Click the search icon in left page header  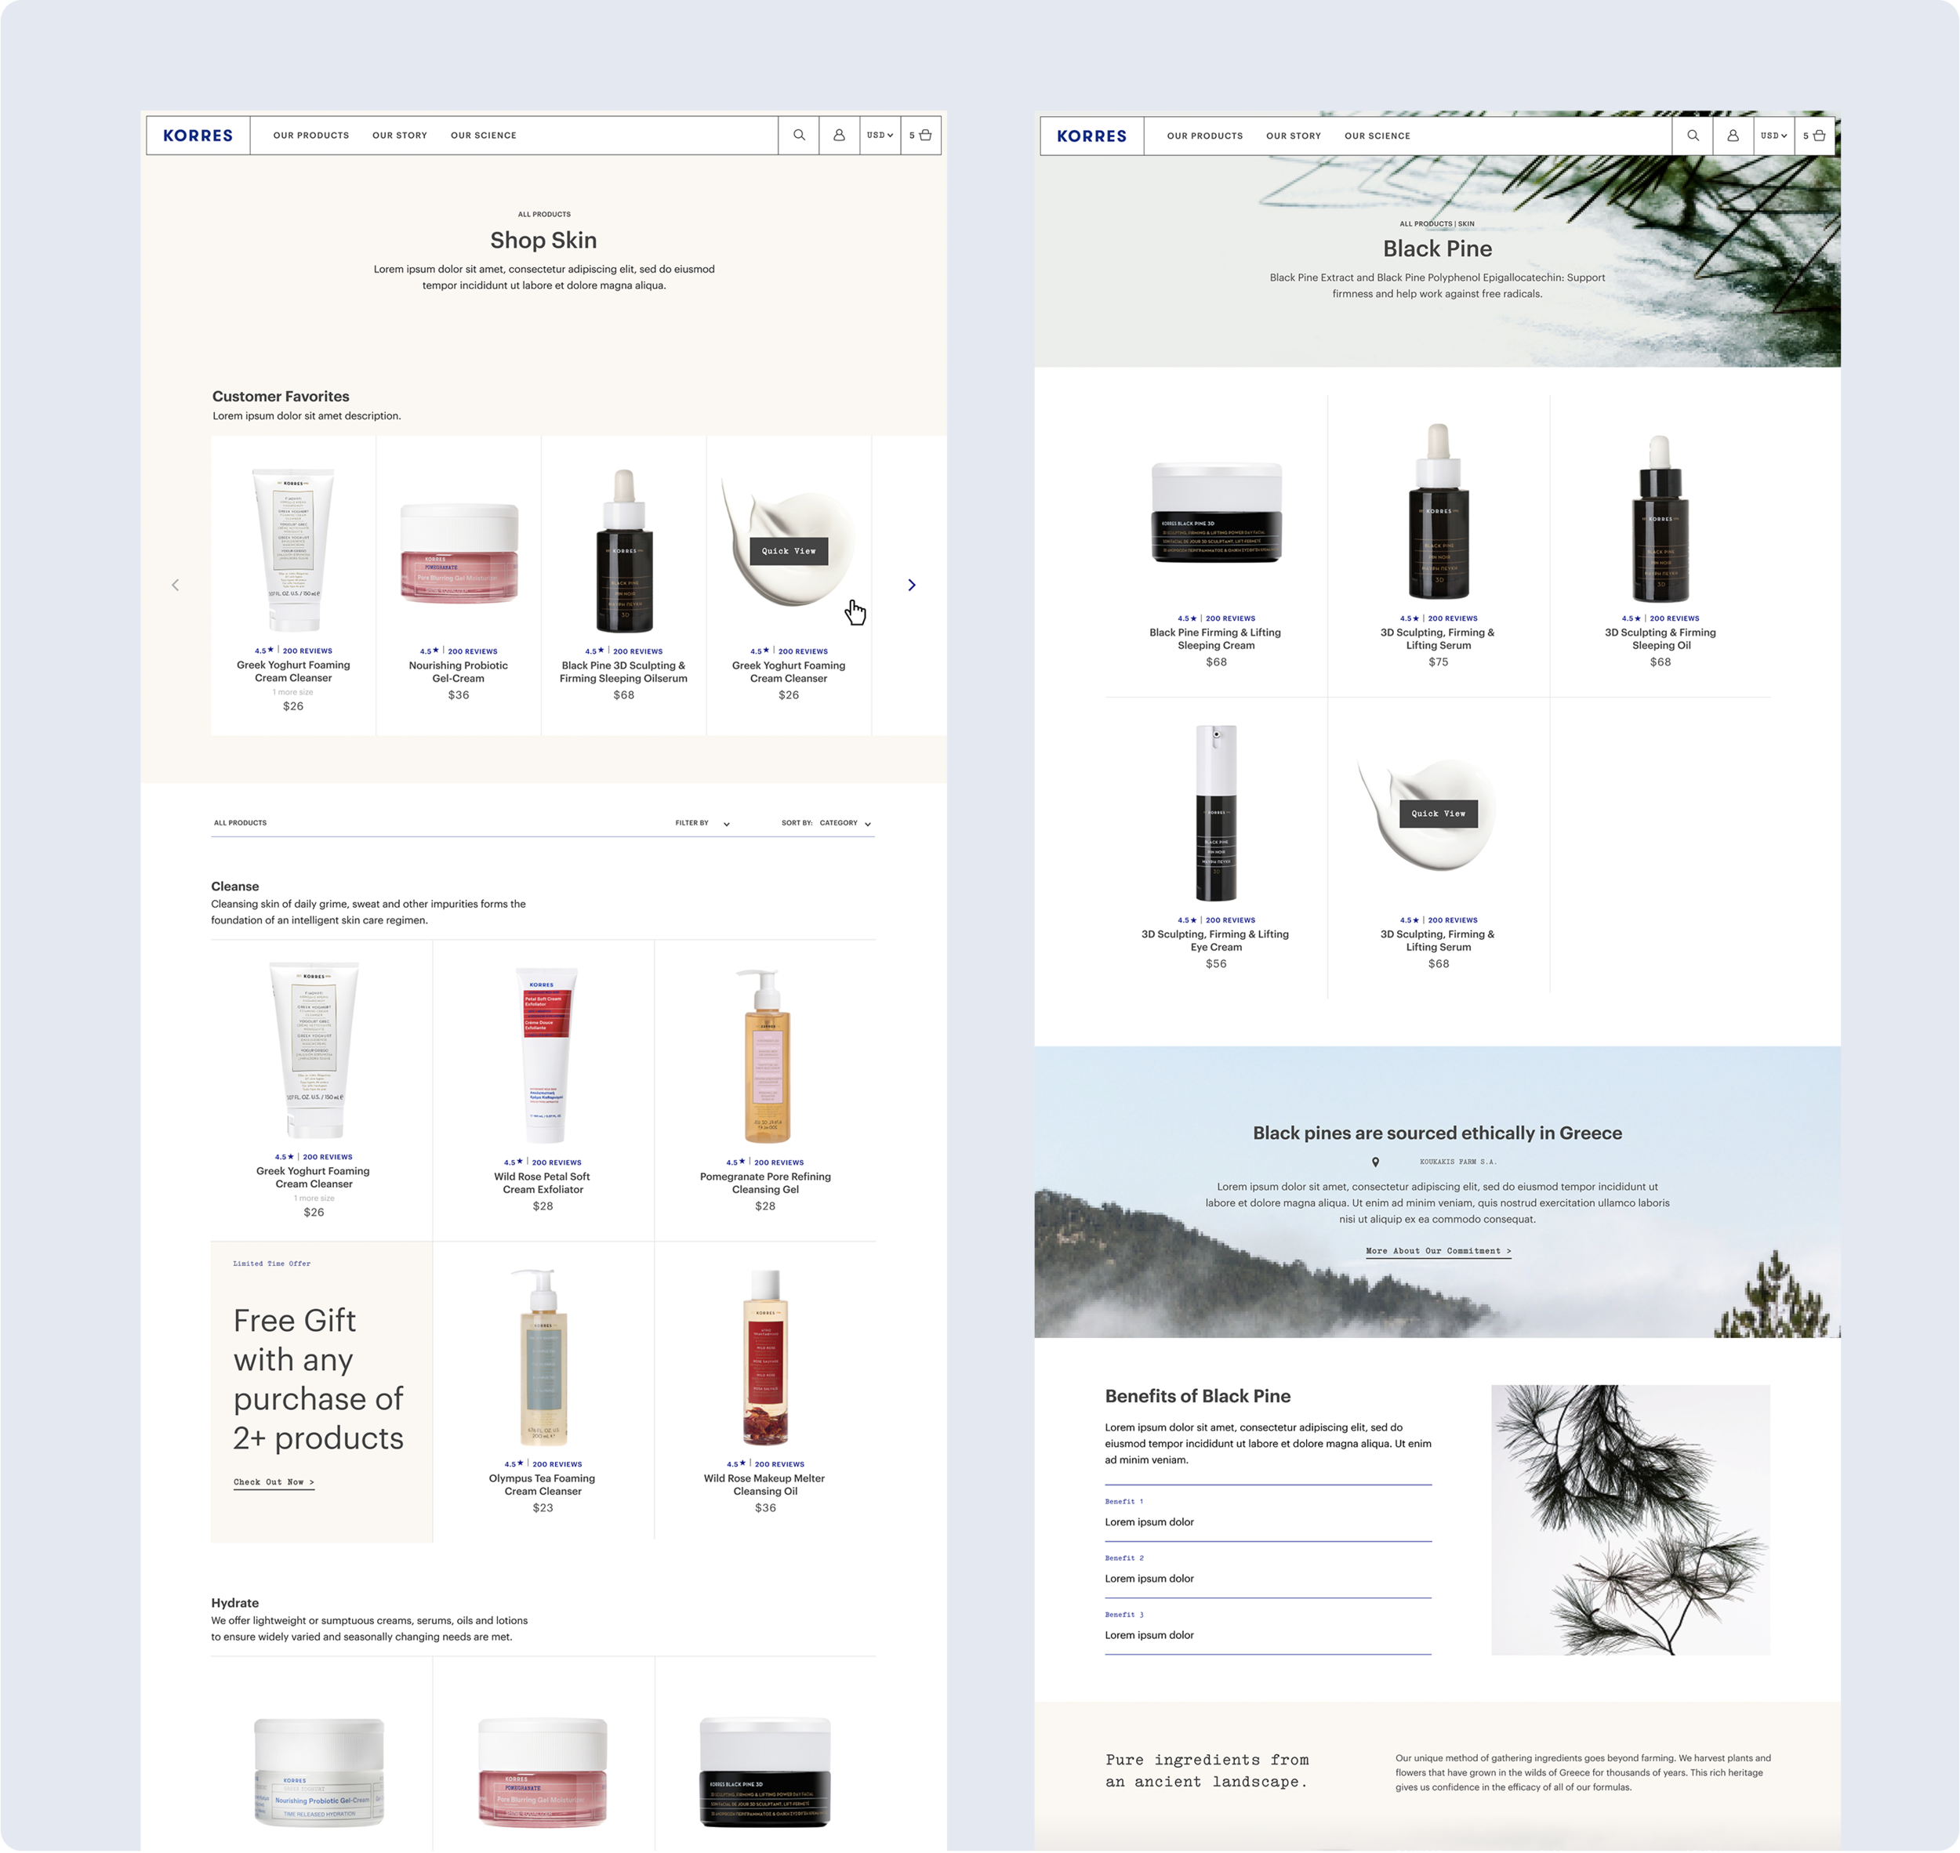coord(798,136)
